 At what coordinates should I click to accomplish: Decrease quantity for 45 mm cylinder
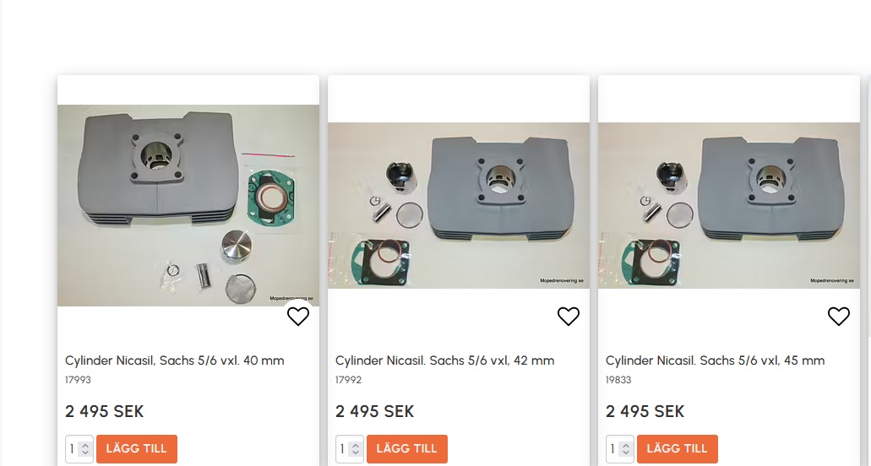tap(626, 452)
